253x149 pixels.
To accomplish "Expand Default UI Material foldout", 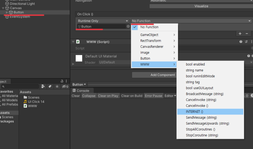I will click(73, 64).
